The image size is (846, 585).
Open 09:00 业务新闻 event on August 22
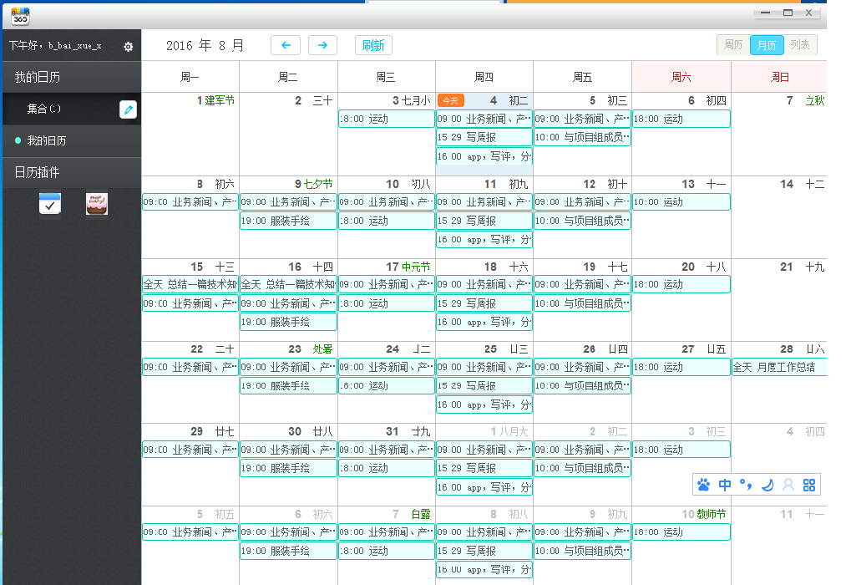[x=190, y=367]
